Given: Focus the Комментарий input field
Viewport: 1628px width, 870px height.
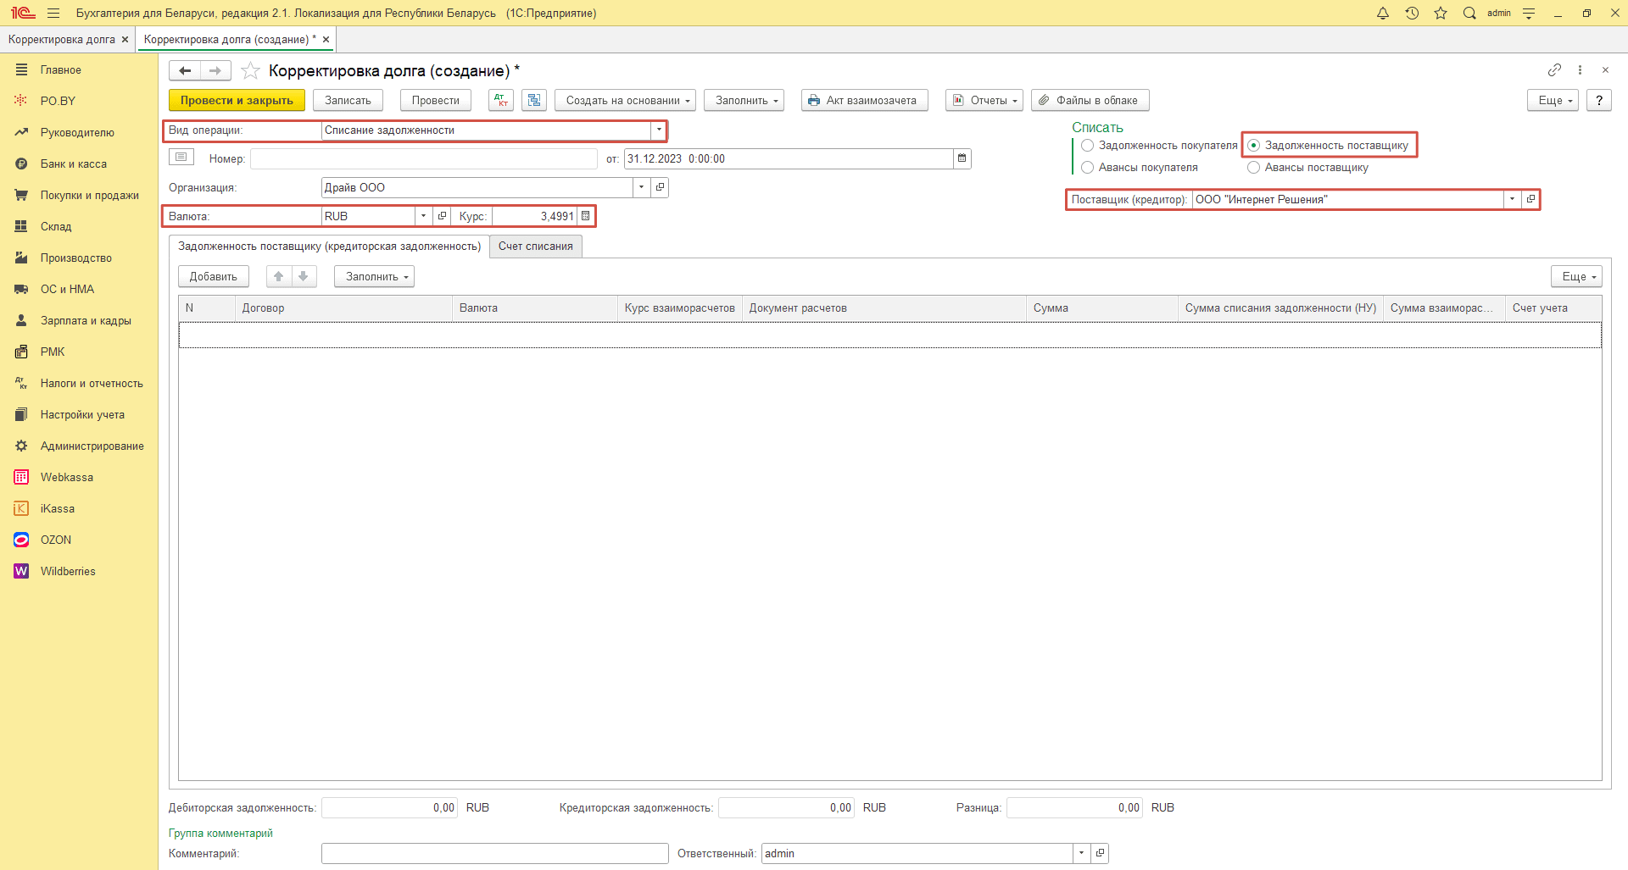Looking at the screenshot, I should pos(494,853).
